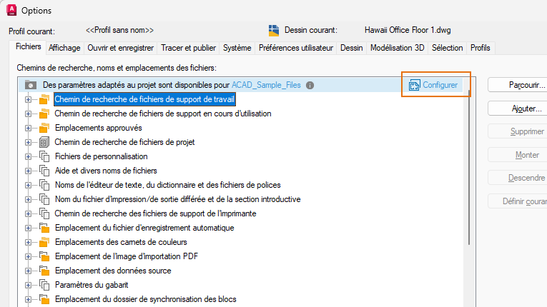This screenshot has width=547, height=307.
Task: Click the Parcourir button
Action: point(517,85)
